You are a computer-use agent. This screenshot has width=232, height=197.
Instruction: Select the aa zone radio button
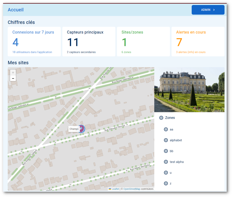[166, 129]
